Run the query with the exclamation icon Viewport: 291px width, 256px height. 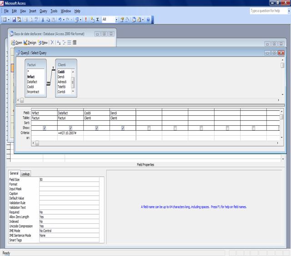click(86, 20)
